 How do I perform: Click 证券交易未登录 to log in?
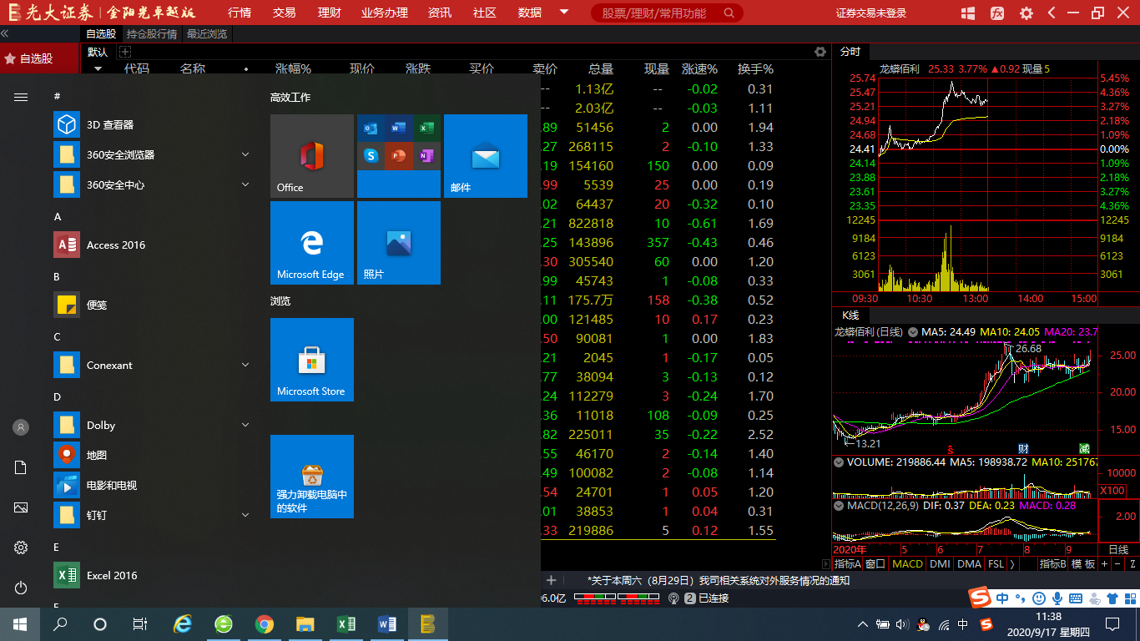pos(870,13)
